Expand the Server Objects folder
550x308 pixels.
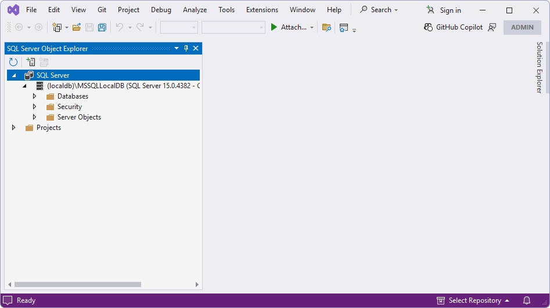point(34,117)
